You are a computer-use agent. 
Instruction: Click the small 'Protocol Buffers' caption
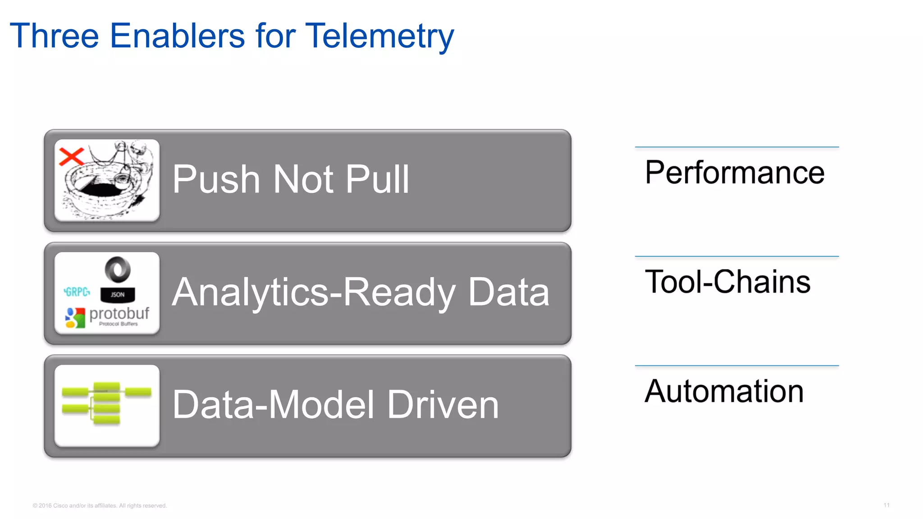point(118,324)
